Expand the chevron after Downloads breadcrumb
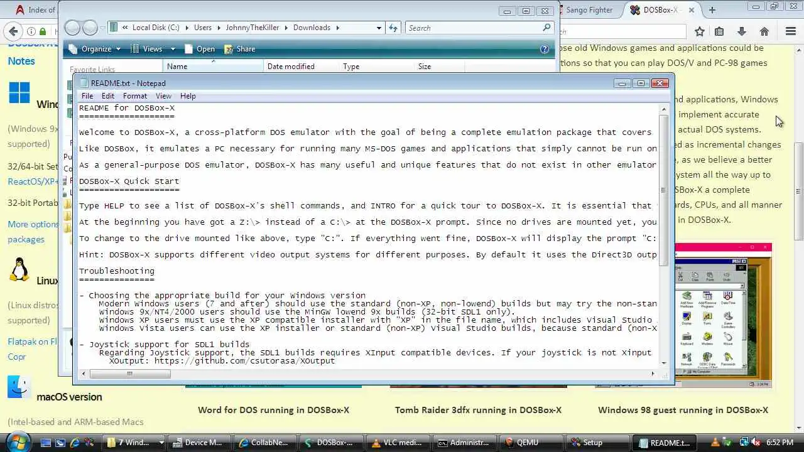Screen dimensions: 804x452 point(337,28)
